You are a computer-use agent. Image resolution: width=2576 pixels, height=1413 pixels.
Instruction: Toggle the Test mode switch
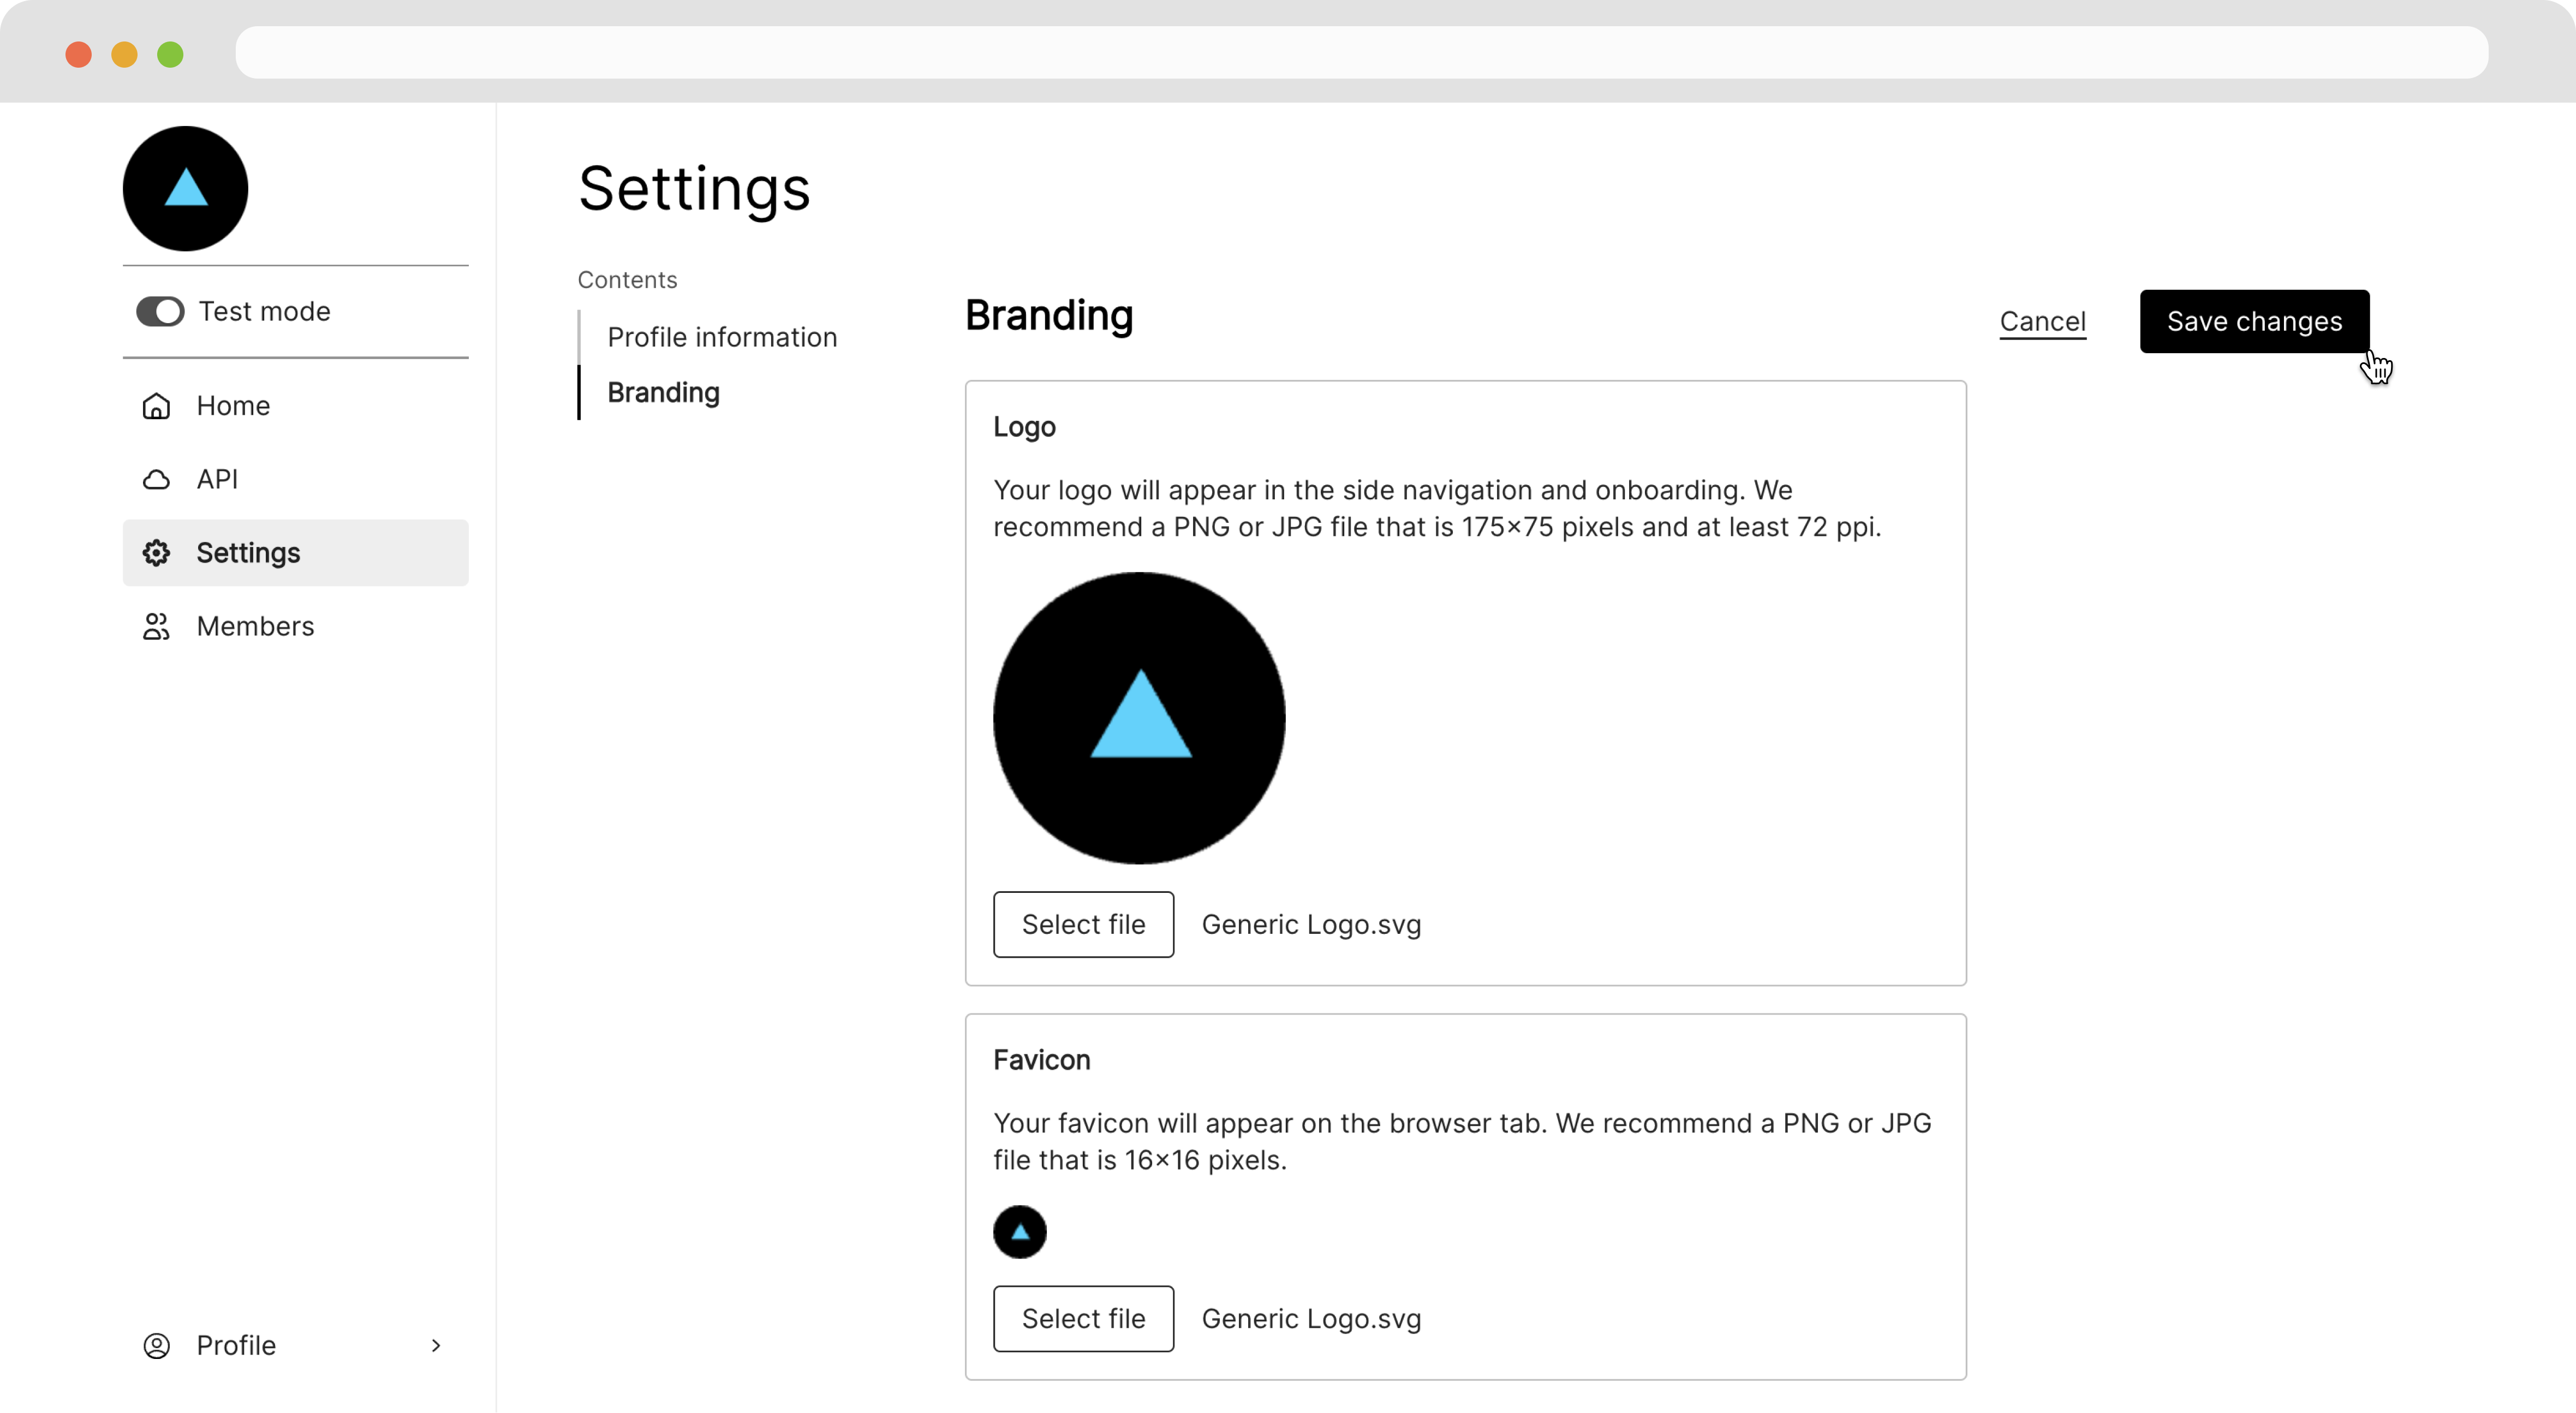[x=160, y=312]
